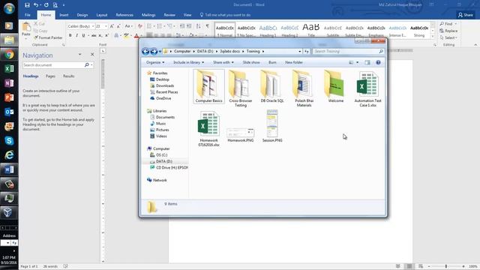
Task: Open the Select dropdown in Editing group
Action: (x=448, y=37)
